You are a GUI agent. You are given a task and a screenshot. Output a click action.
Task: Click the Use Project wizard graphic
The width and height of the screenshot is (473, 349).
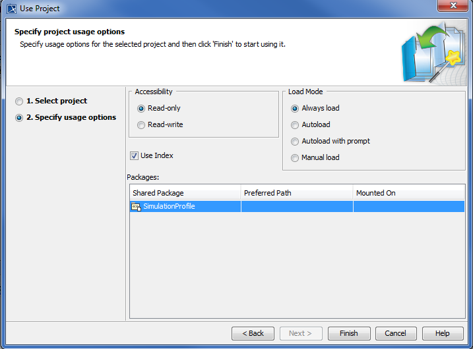point(433,54)
